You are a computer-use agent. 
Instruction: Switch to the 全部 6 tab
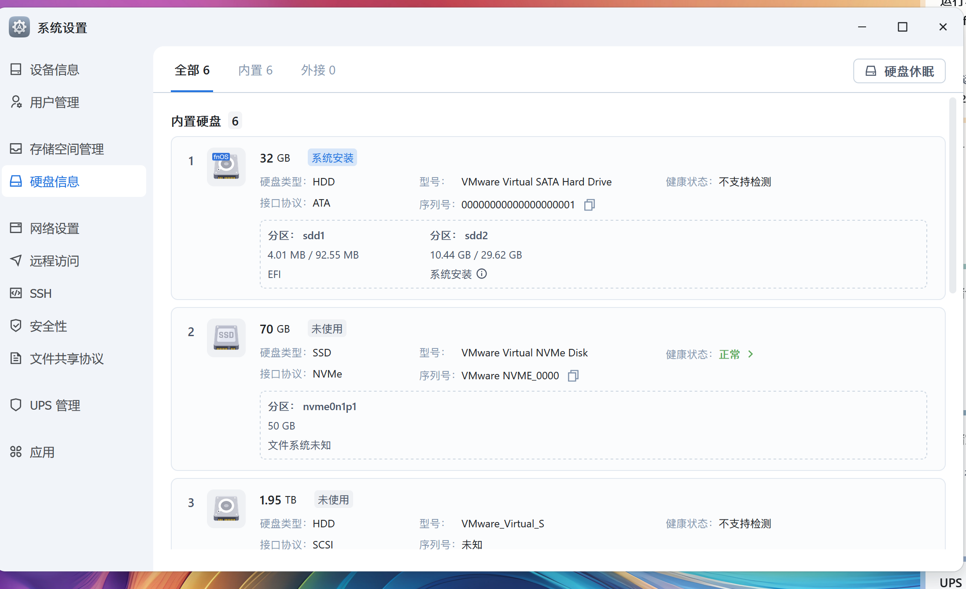click(192, 70)
